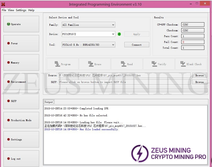Browse for the Source hex file
Viewport: 212px width, 167px height.
coord(199,75)
